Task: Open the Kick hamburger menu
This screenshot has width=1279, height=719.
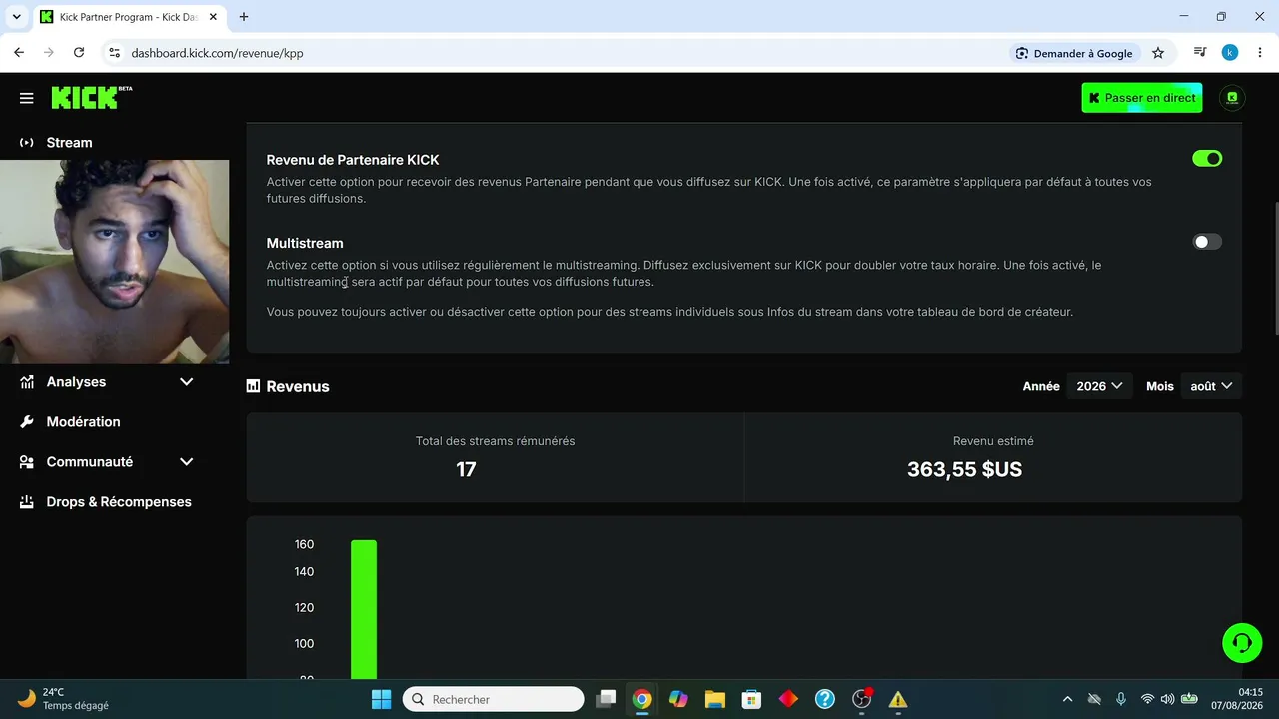Action: pos(27,98)
